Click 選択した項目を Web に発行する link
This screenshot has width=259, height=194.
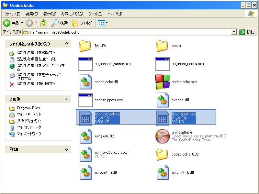point(41,68)
